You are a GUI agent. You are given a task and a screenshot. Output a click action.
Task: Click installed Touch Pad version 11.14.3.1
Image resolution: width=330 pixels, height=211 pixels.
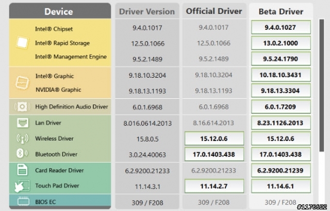pos(147,186)
